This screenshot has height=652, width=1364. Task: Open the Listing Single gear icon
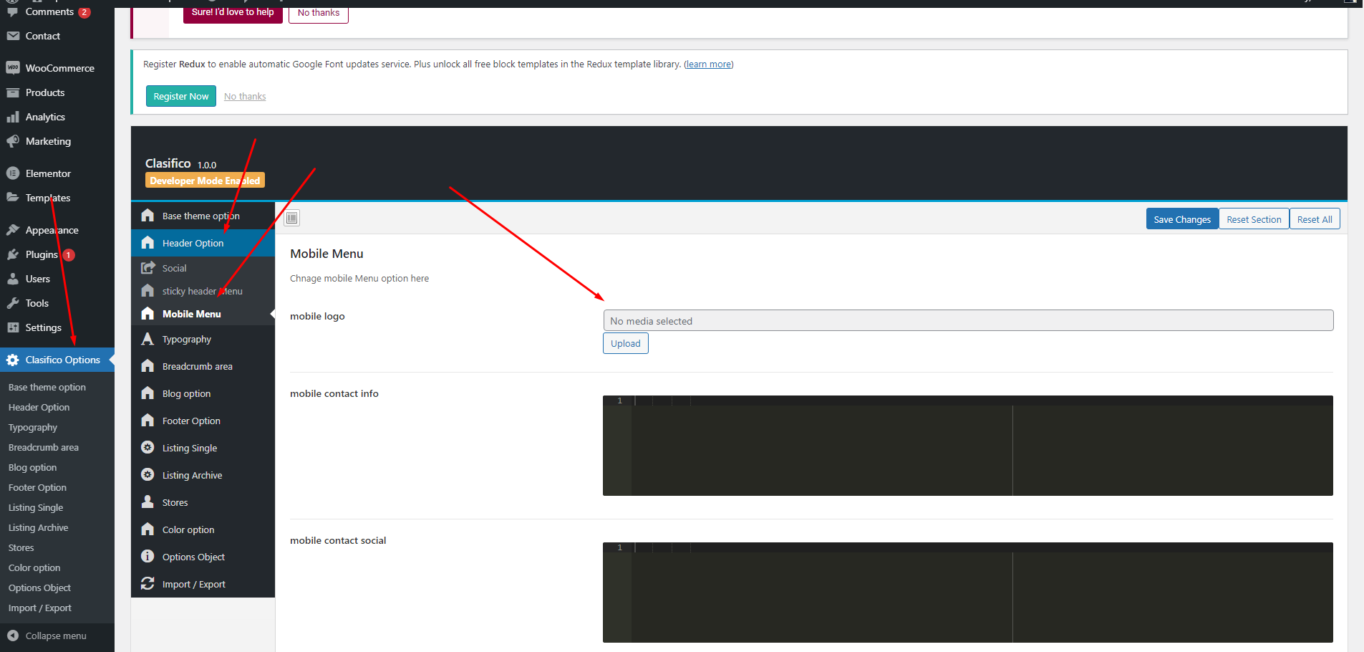click(x=147, y=448)
